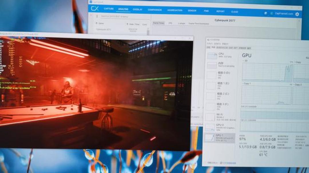
Task: Click the GPU heading in Task Manager
Action: point(247,55)
